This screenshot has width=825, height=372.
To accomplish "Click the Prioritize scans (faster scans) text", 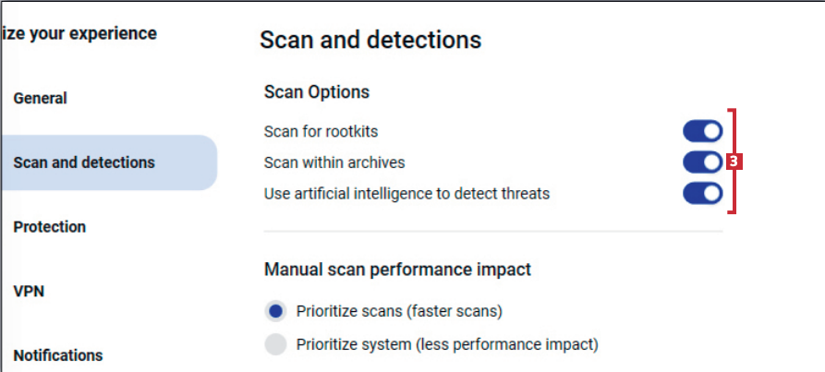I will coord(399,311).
